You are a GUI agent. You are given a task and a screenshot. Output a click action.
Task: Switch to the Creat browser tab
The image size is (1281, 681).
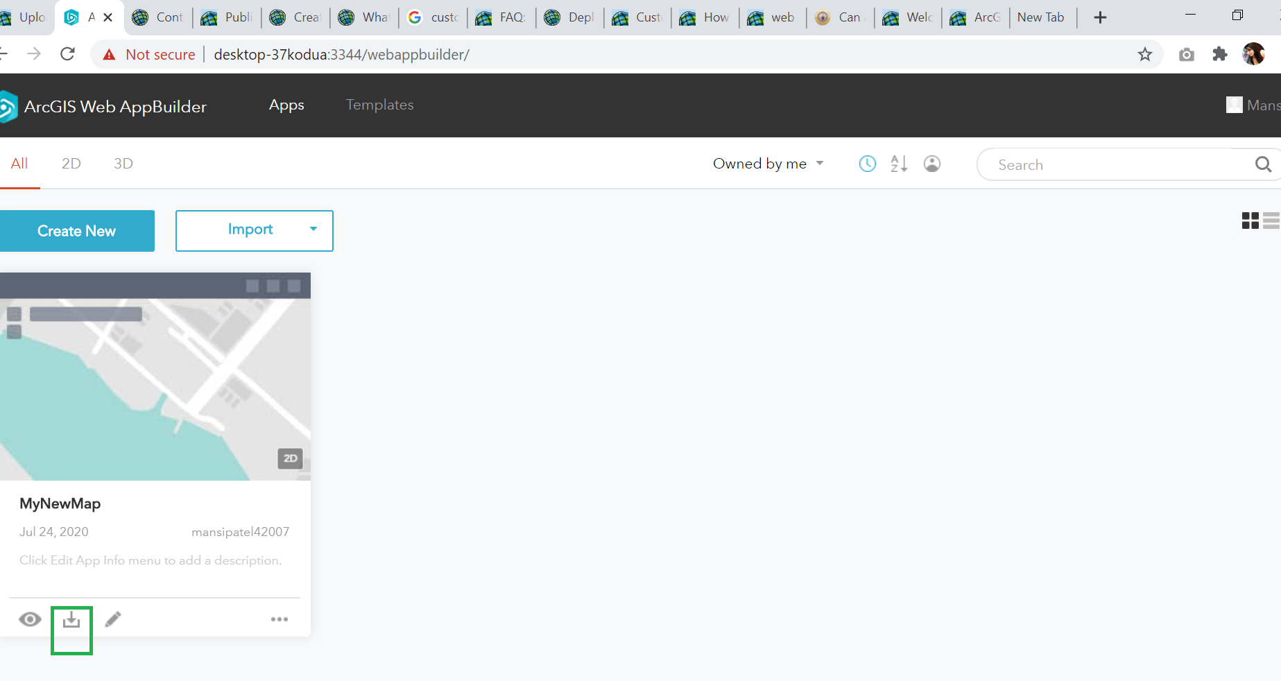click(295, 17)
